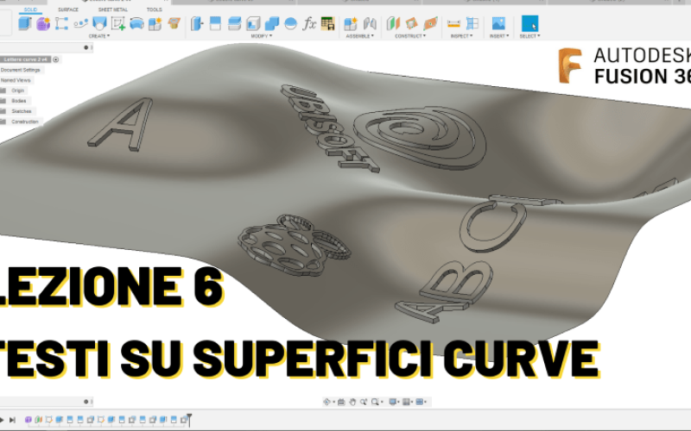The height and width of the screenshot is (431, 691).
Task: Choose the Offset Plane construct icon
Action: pos(393,23)
